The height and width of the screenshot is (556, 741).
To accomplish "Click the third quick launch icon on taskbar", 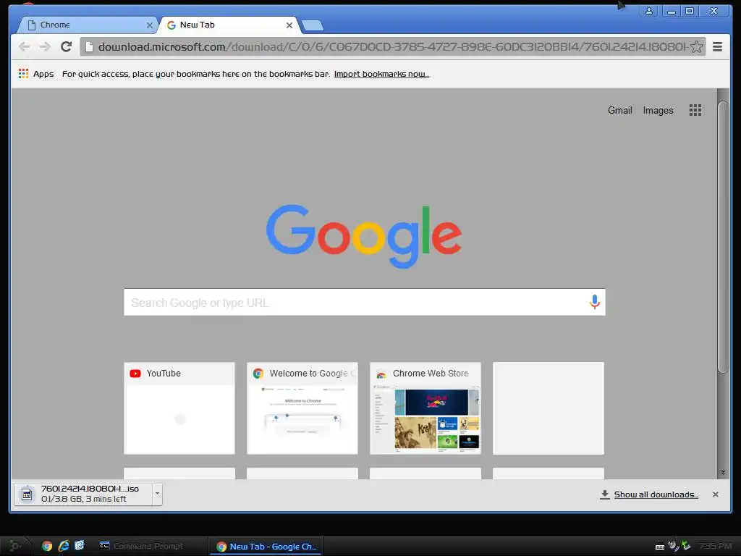I will pos(80,546).
